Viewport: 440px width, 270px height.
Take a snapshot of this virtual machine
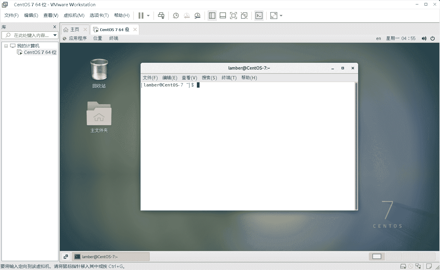coord(176,16)
